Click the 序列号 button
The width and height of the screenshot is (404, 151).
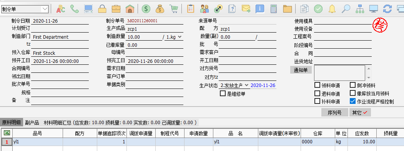334,112
